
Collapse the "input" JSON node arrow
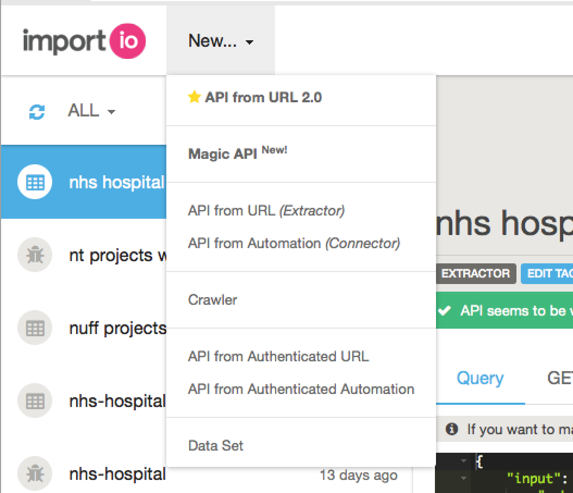click(x=463, y=478)
